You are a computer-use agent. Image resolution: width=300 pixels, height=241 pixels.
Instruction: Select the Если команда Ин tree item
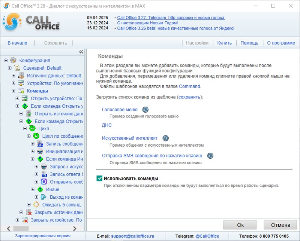click(x=64, y=159)
